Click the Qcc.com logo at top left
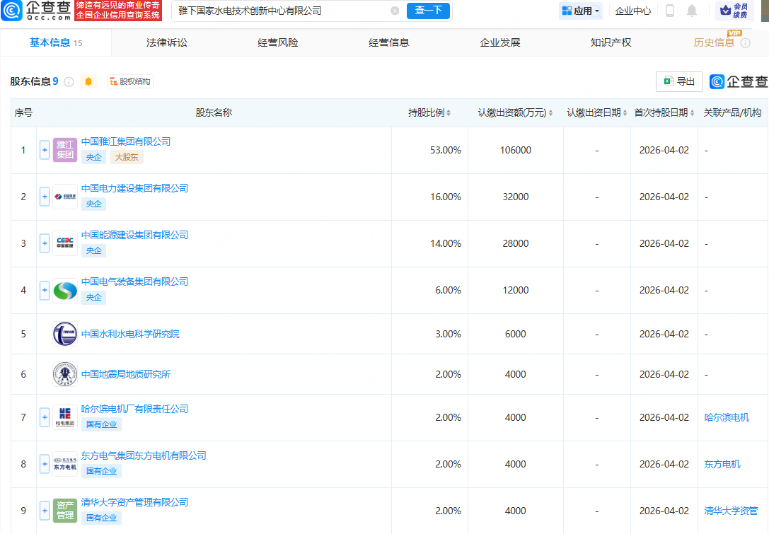Viewport: 769px width, 534px height. [36, 11]
